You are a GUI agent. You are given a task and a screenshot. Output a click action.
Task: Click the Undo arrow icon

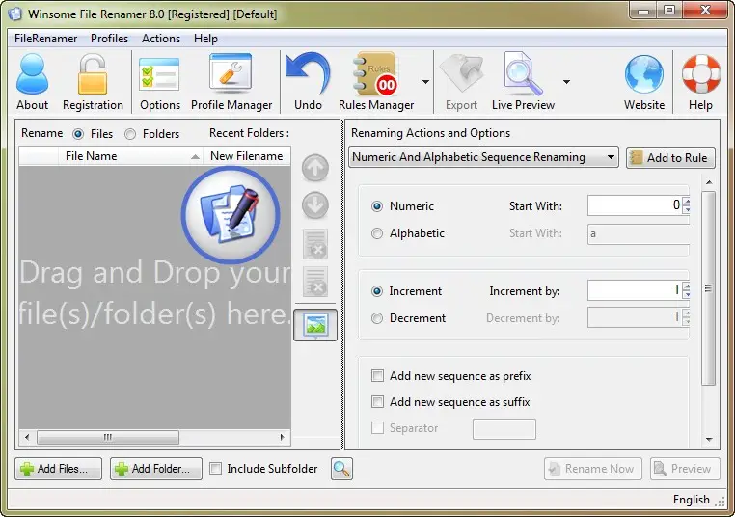coord(308,72)
